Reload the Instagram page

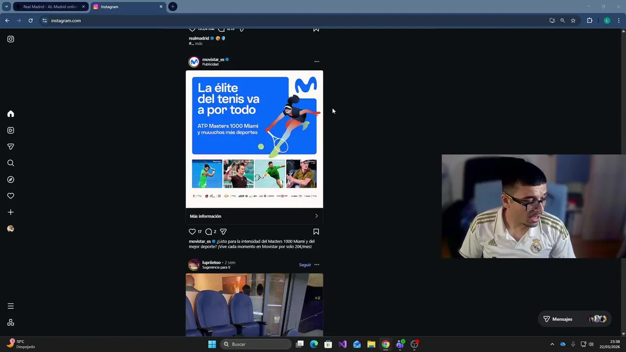(x=30, y=21)
